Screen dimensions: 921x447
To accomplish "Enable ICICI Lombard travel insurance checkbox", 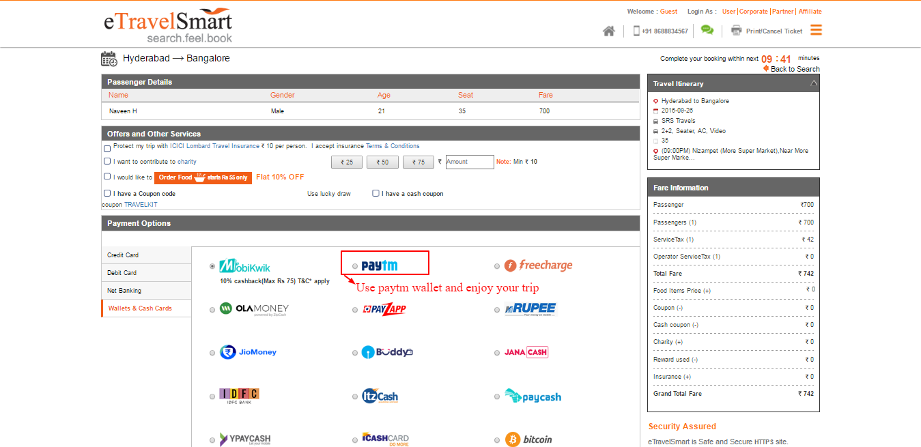I will tap(107, 148).
